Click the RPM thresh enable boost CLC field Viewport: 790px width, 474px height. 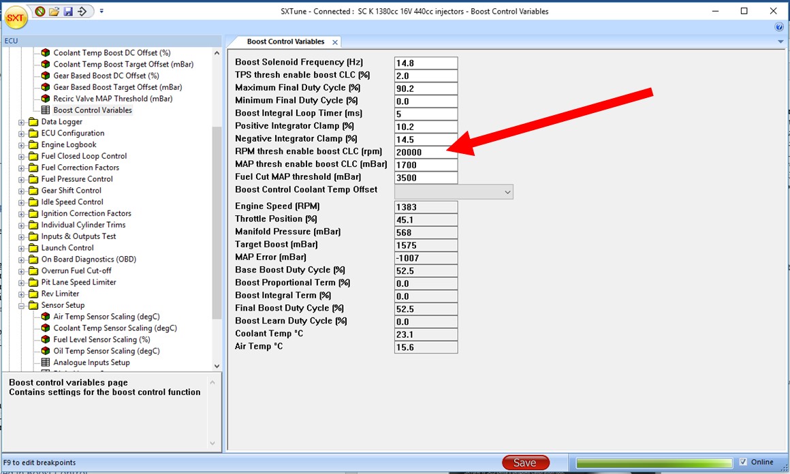(426, 152)
